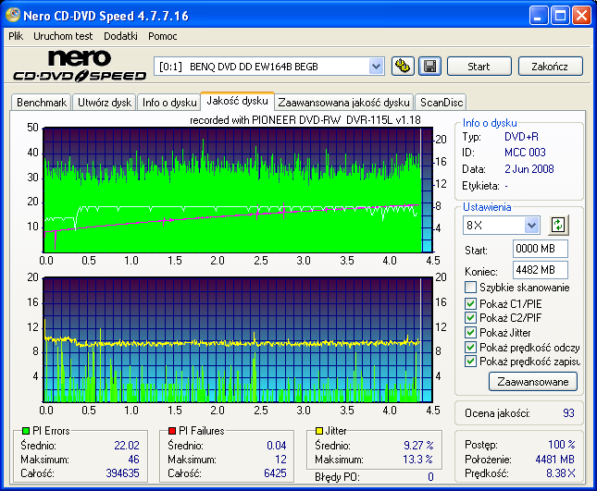Click the PI Errors upper graph
This screenshot has width=597, height=491.
tap(238, 190)
